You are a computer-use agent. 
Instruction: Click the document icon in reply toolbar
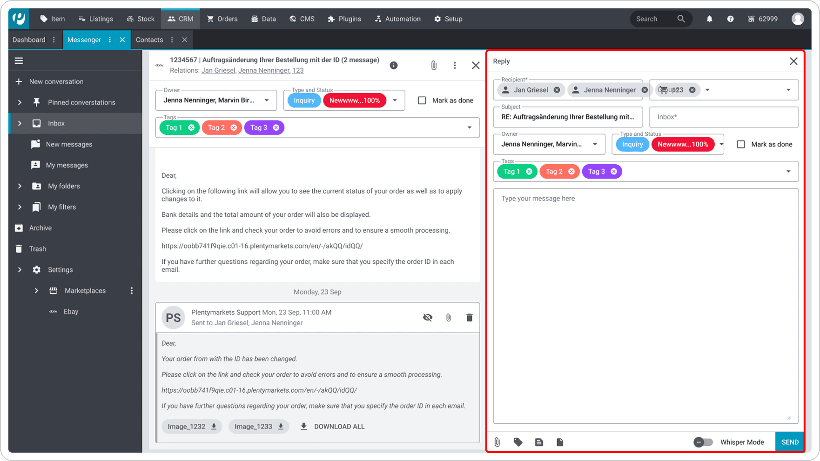click(560, 442)
